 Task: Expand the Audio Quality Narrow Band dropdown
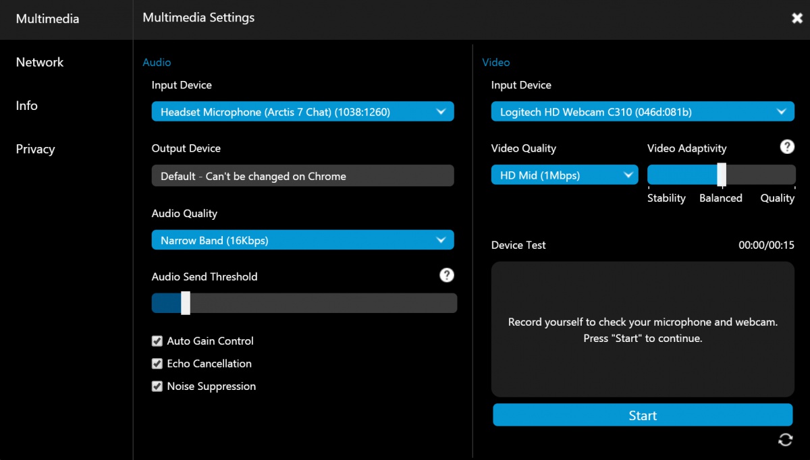pos(302,240)
